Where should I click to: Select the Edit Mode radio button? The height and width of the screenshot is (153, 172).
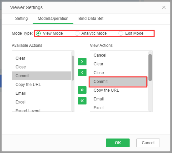[x=121, y=33]
